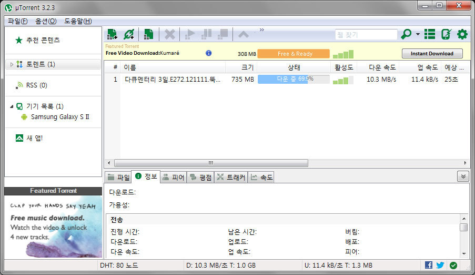
Task: Click the Add Torrent toolbar icon
Action: pos(113,34)
